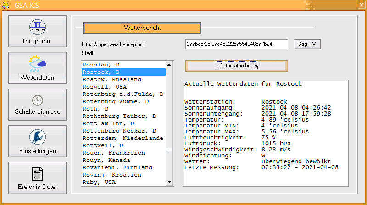Viewport: 367px width, 205px height.
Task: Click the Wetterbericht header button
Action: (x=142, y=28)
